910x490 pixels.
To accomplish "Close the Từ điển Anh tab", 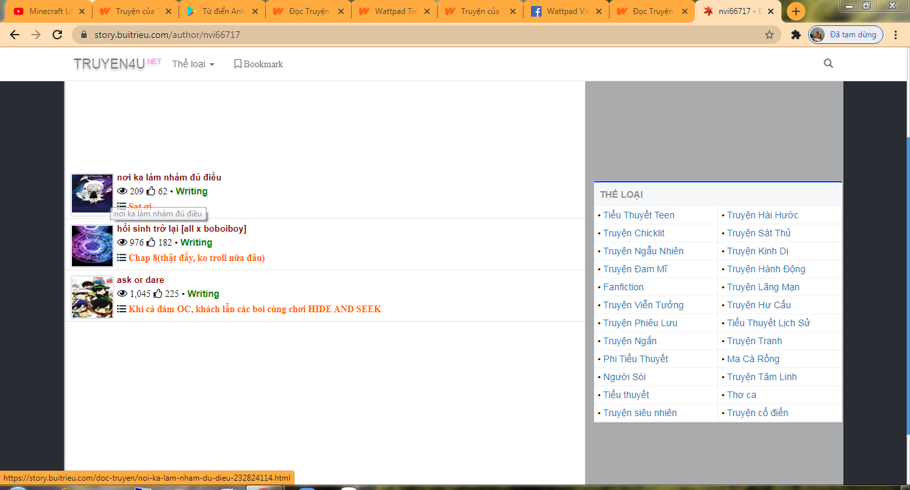I will (255, 11).
